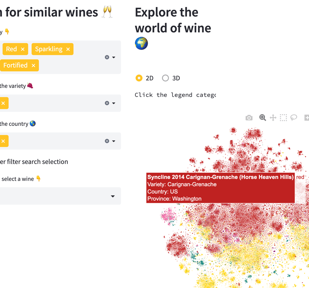Clear all wine type filter selections

tap(107, 57)
